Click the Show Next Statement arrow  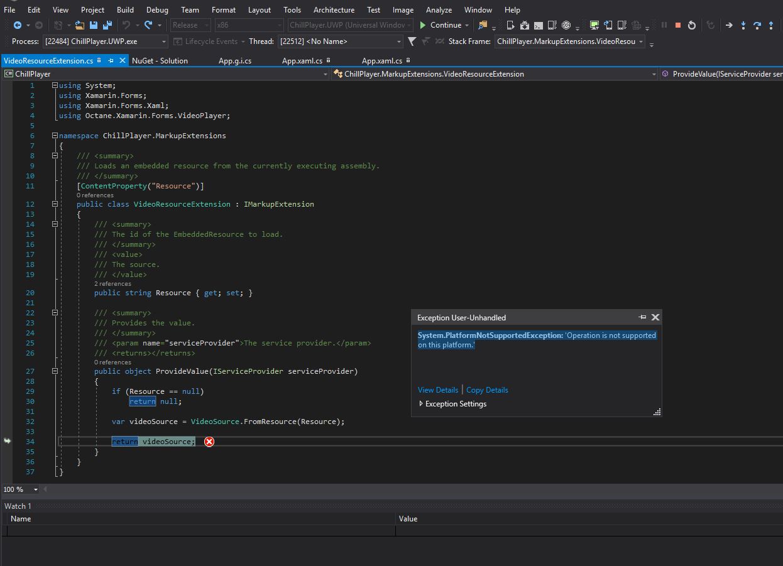point(729,25)
